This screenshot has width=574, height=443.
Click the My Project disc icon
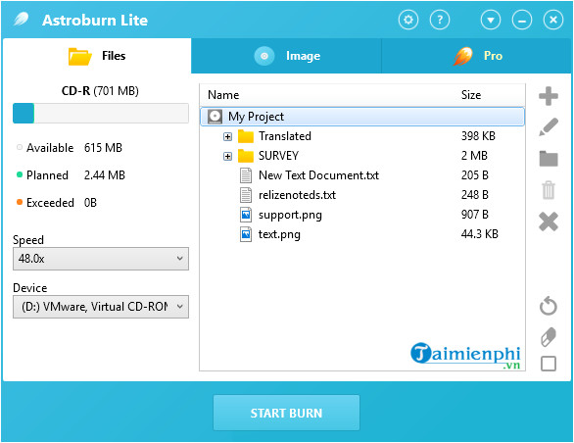click(x=215, y=117)
